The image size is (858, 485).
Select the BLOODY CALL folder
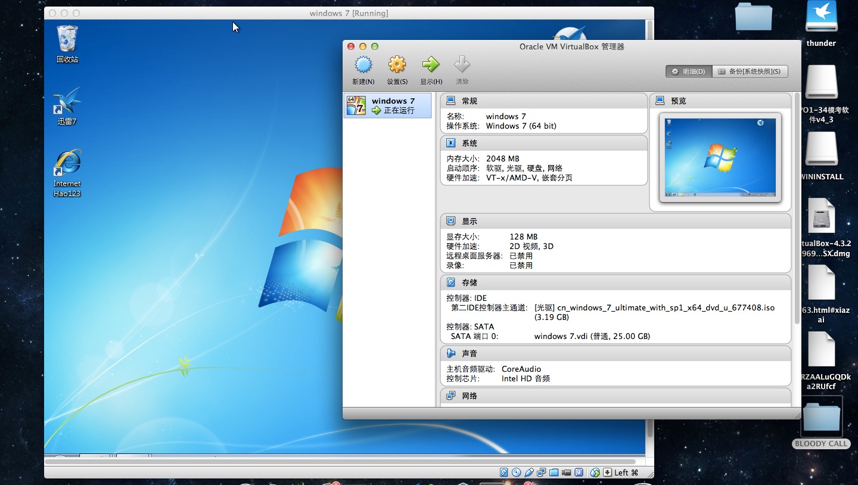click(821, 422)
